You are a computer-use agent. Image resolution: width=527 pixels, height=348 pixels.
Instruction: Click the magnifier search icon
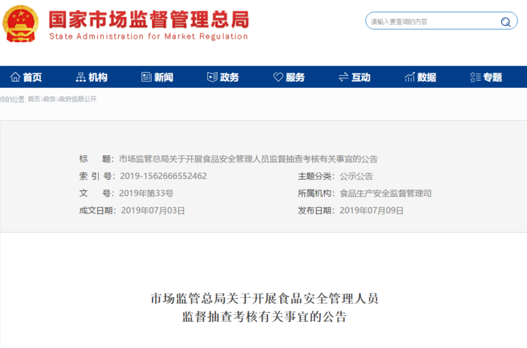506,22
